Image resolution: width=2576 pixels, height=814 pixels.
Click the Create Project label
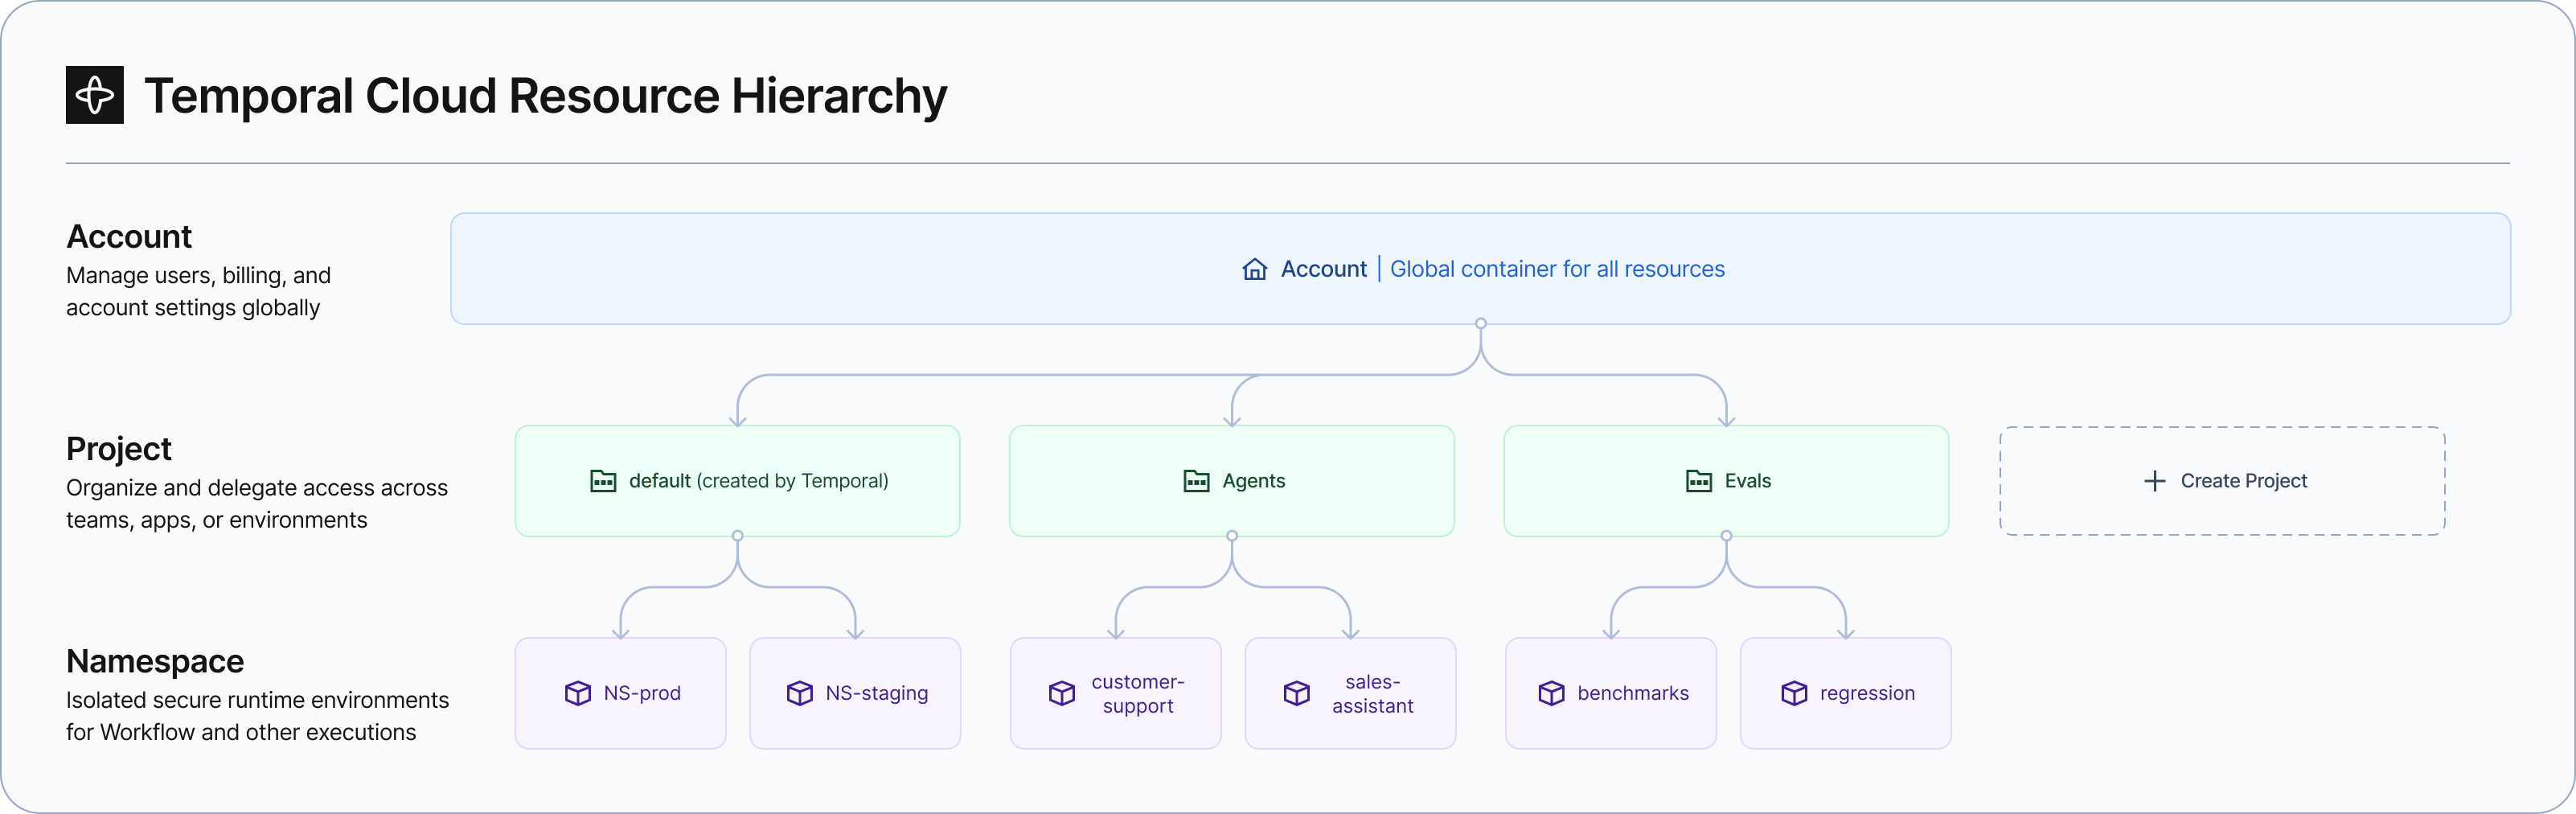click(x=2243, y=481)
